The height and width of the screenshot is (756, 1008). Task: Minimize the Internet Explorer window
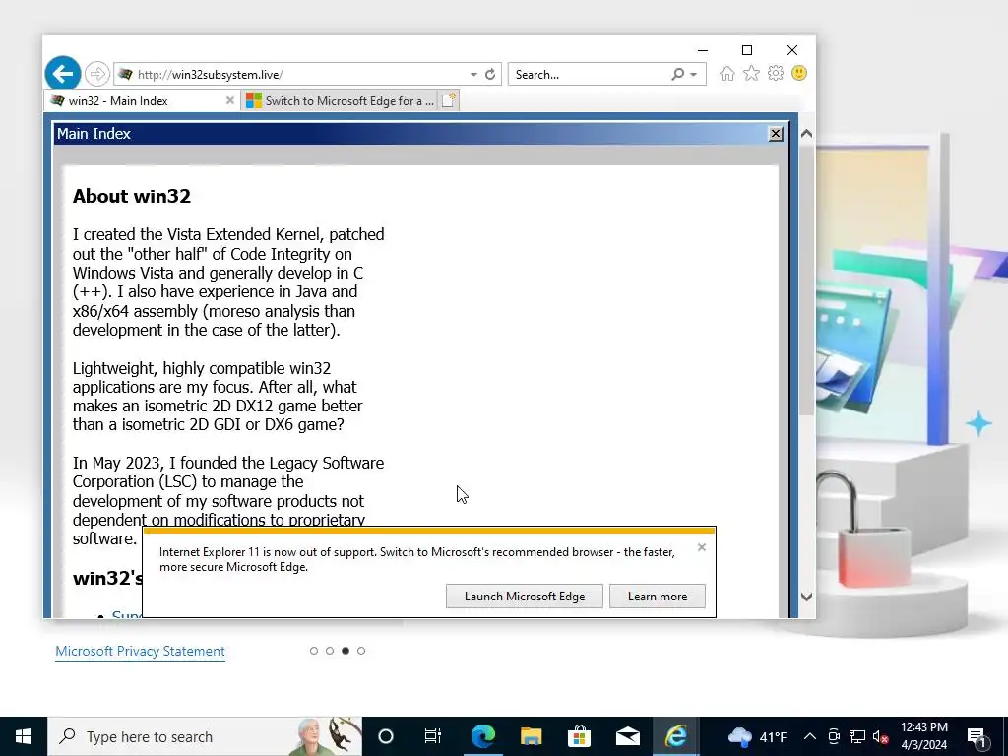703,50
